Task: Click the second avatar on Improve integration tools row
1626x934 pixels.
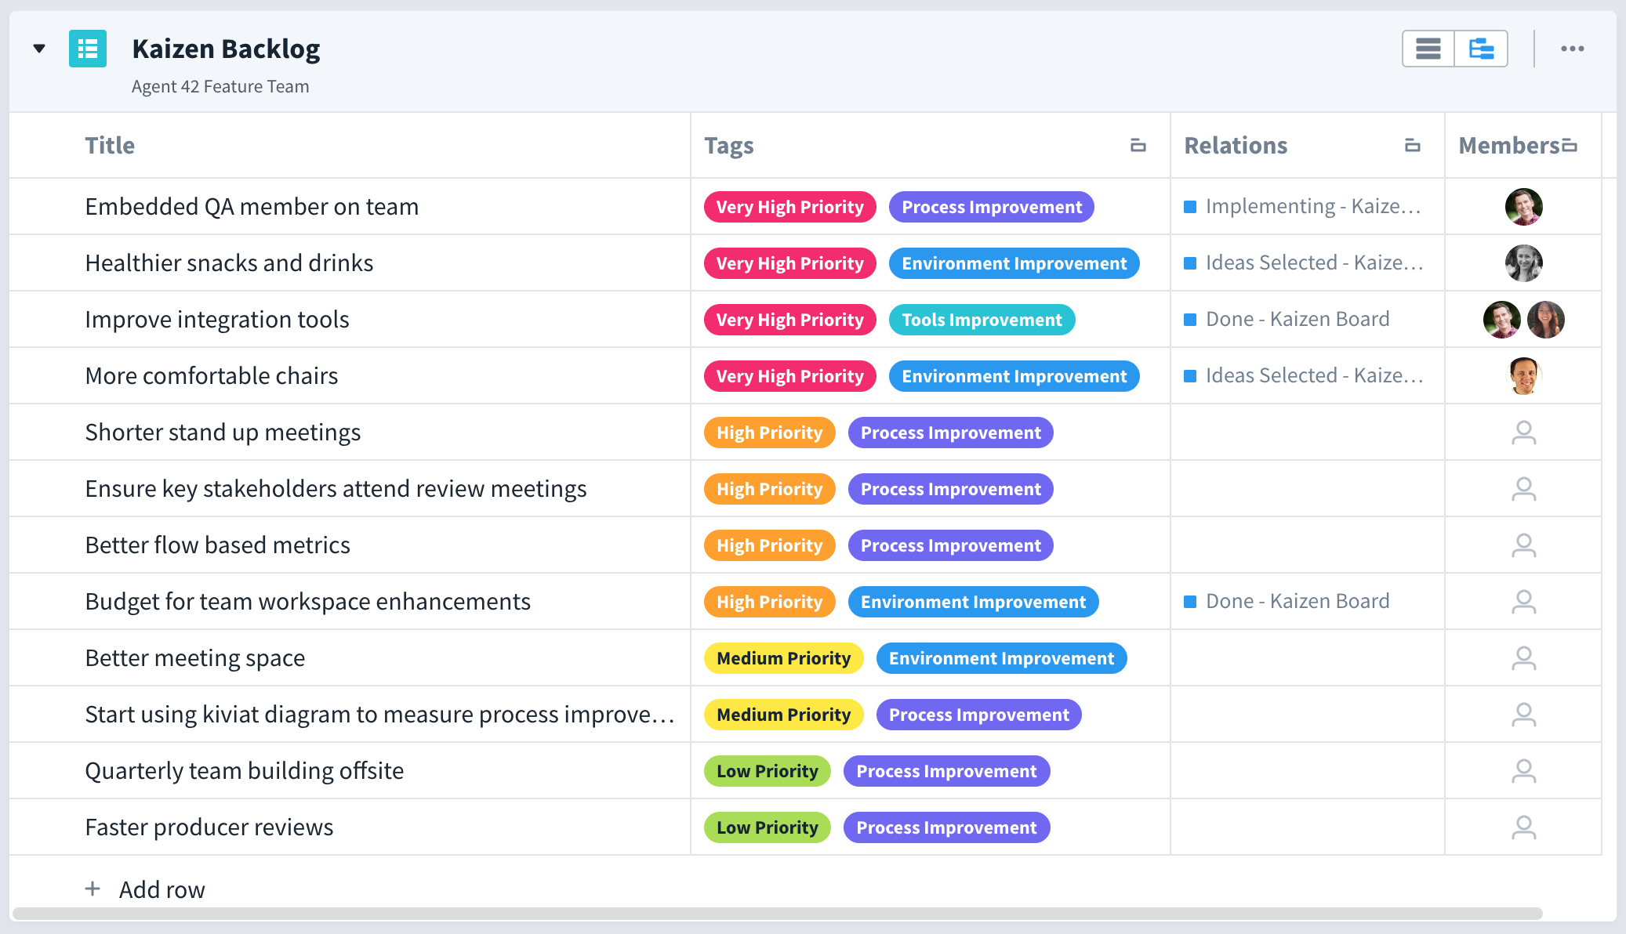Action: pos(1546,319)
